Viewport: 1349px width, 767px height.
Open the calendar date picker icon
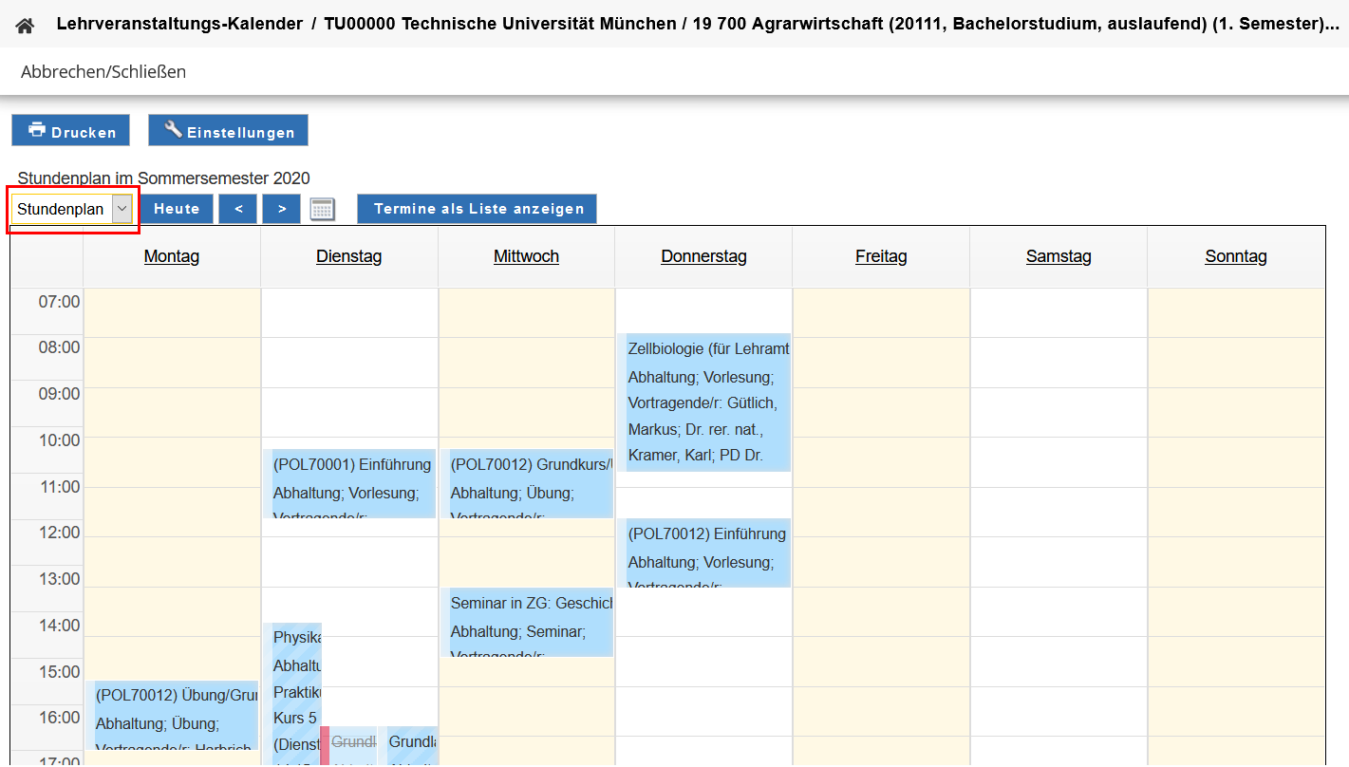(323, 210)
